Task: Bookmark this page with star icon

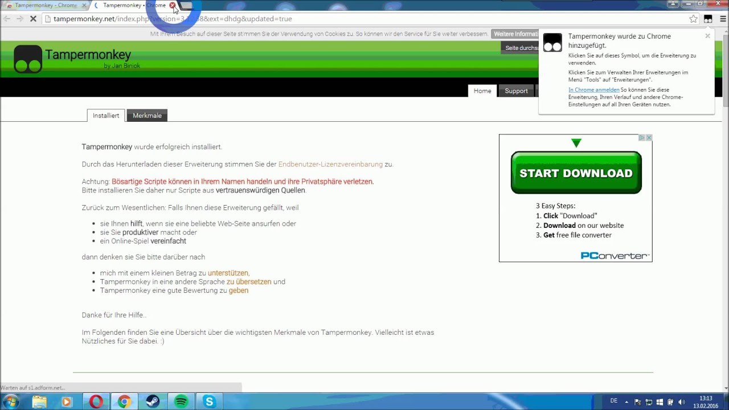Action: [x=693, y=19]
